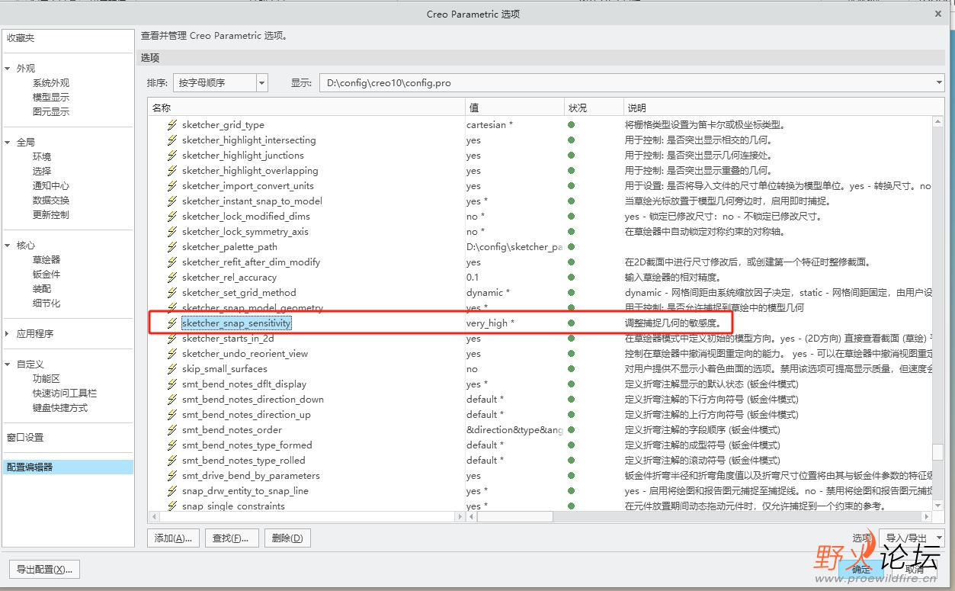Click lightning icon beside sketcher_palette_path
The height and width of the screenshot is (591, 955).
point(172,247)
